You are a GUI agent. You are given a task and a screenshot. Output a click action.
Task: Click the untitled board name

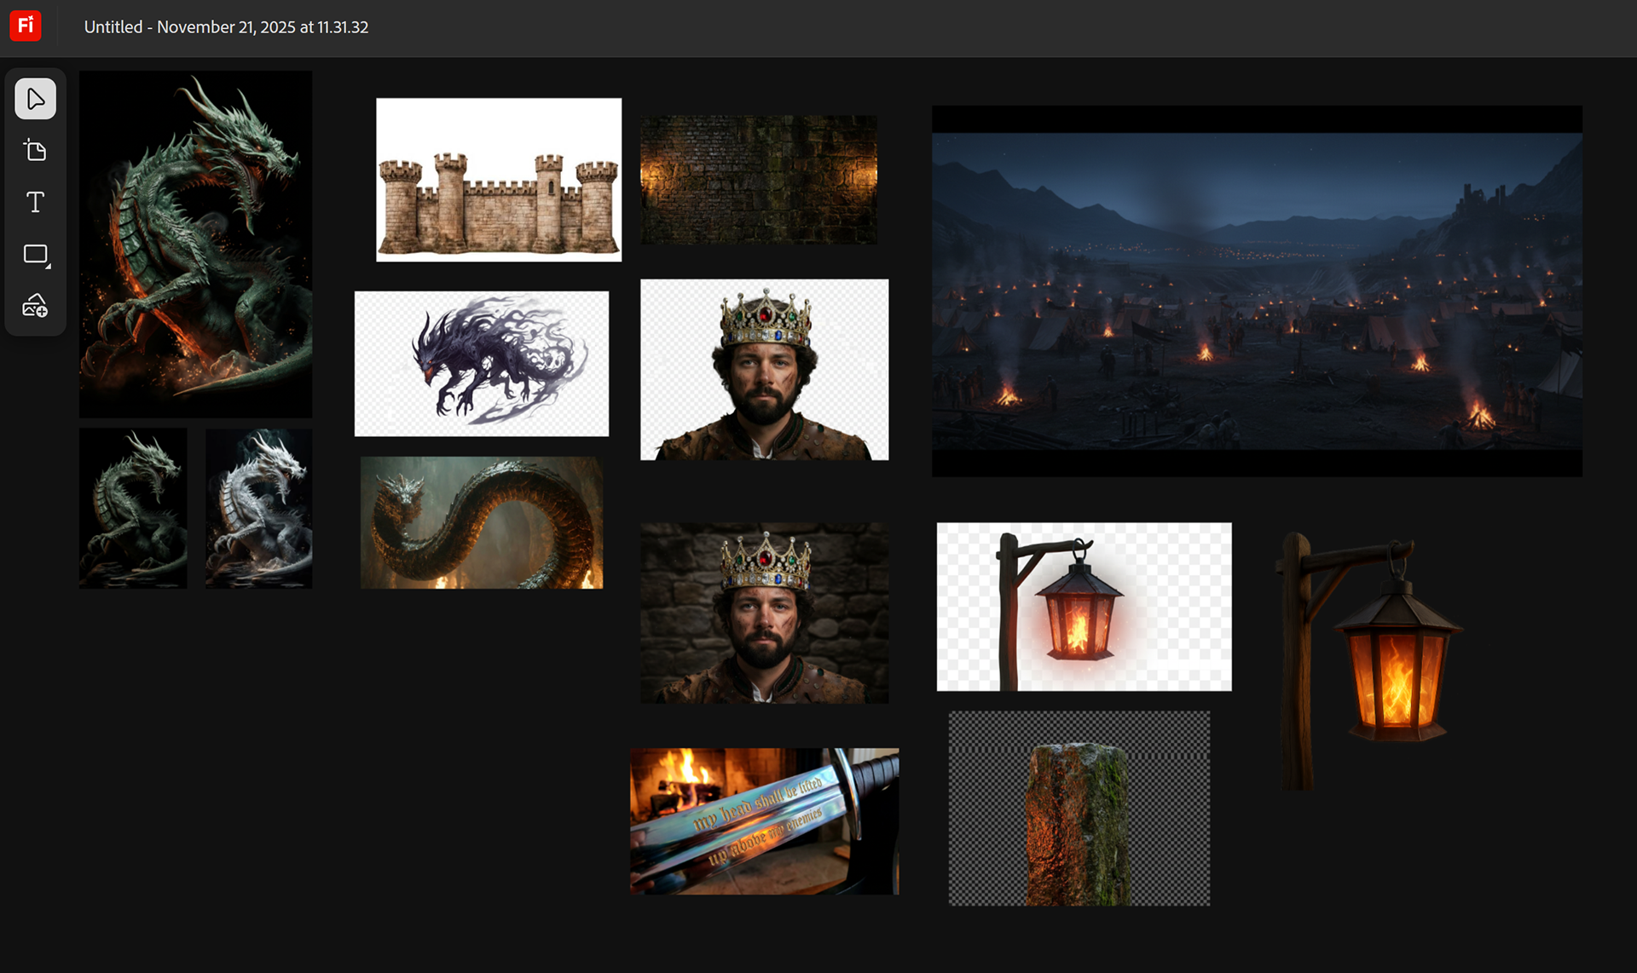[226, 27]
